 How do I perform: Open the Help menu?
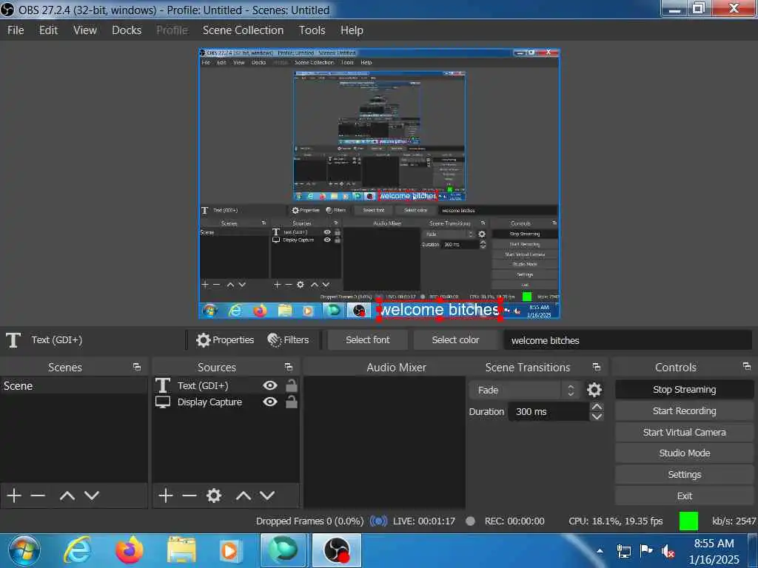352,30
